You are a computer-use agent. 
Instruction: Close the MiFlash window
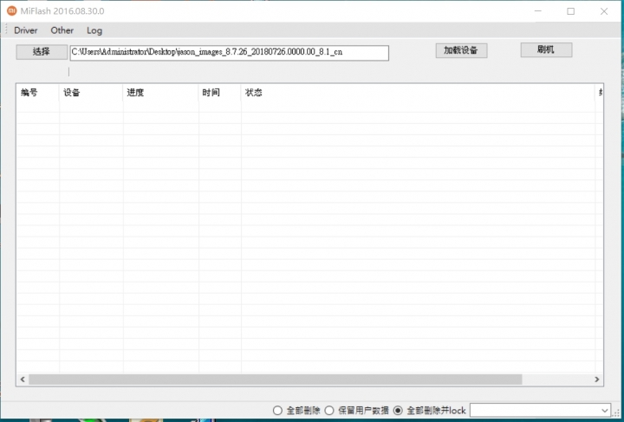604,11
